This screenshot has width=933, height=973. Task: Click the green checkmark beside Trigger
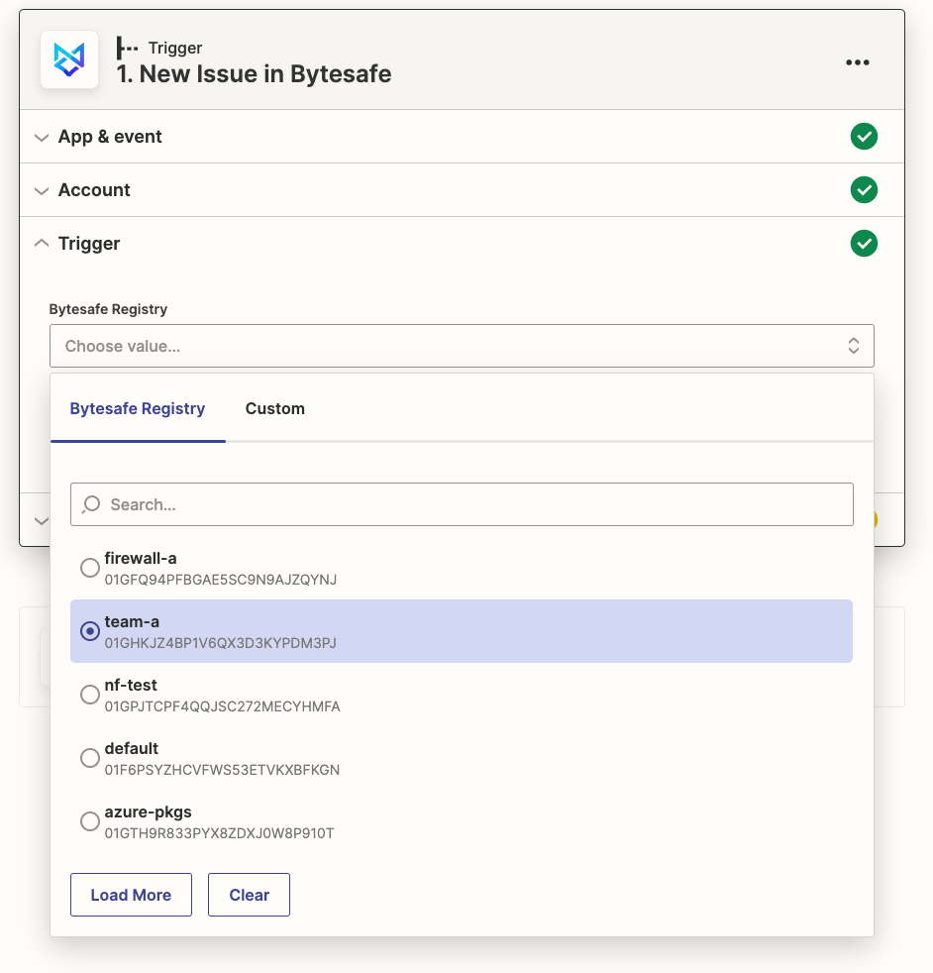click(864, 243)
